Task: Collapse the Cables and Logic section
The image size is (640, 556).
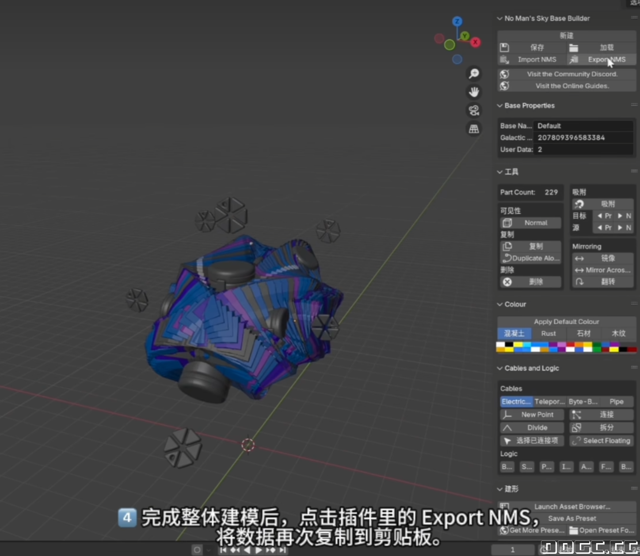Action: tap(500, 369)
